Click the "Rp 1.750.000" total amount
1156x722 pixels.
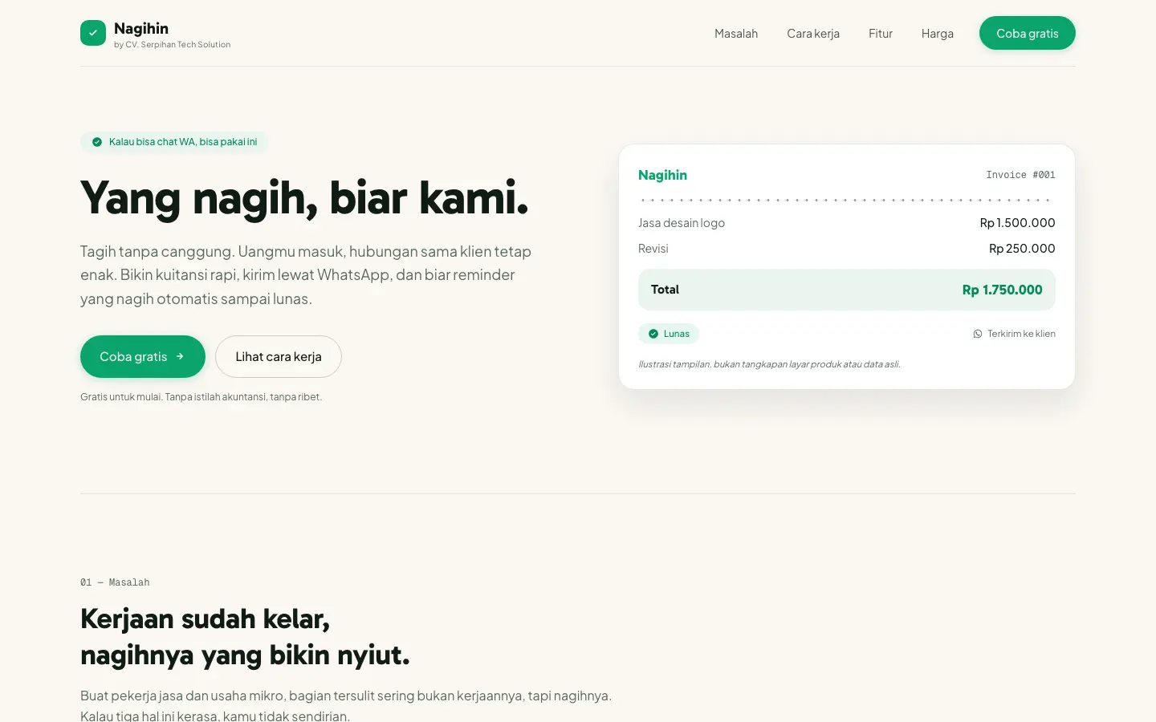coord(1002,290)
